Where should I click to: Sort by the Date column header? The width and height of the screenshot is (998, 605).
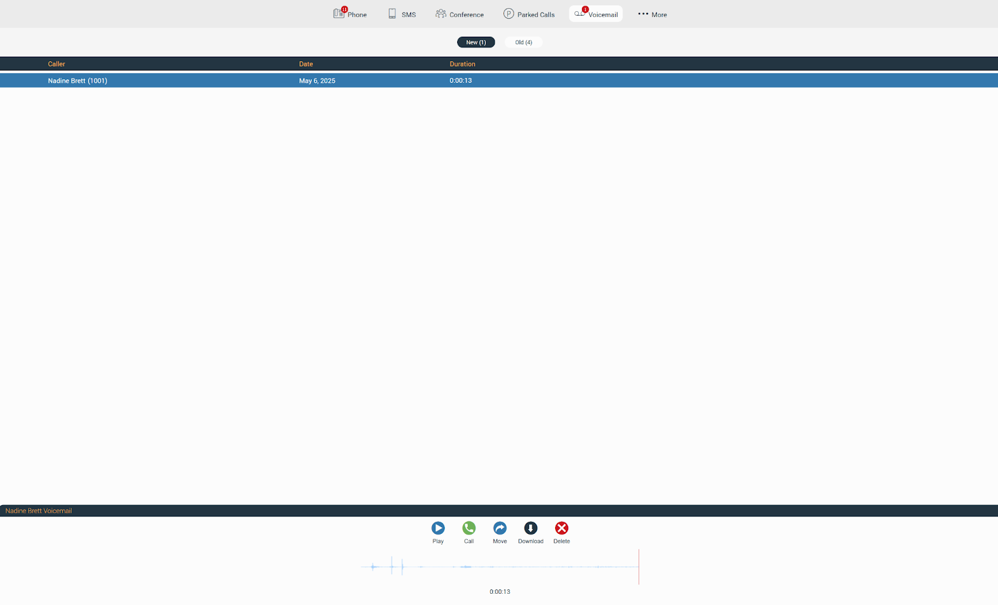[x=306, y=64]
